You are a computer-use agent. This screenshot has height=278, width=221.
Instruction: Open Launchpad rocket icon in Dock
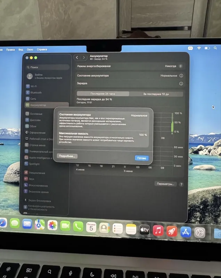172,231
